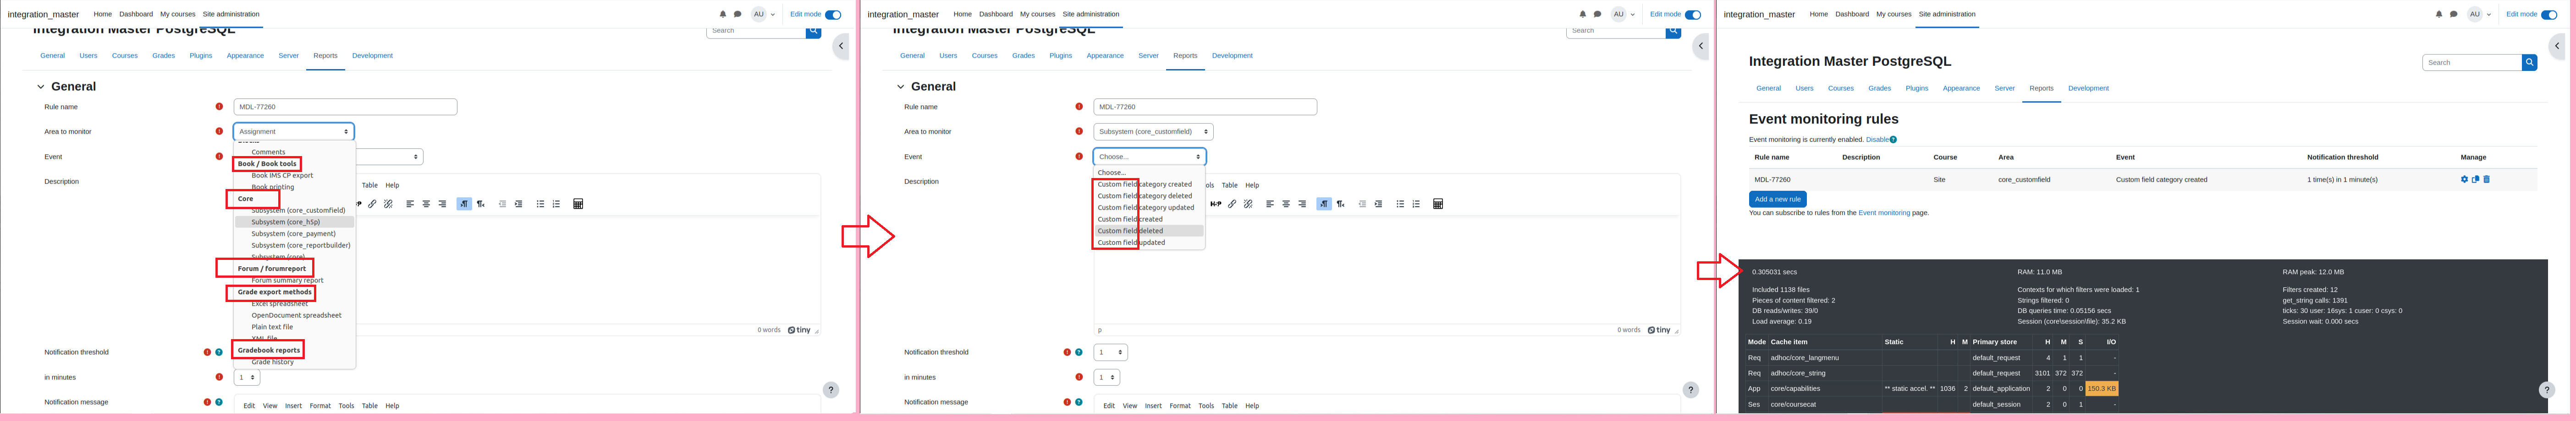Click Rule name field in Assignment-area form

coord(345,107)
